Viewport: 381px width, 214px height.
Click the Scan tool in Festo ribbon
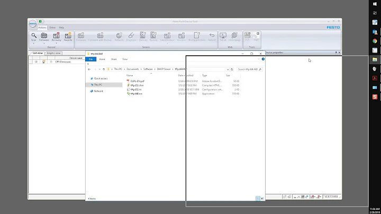pyautogui.click(x=34, y=37)
